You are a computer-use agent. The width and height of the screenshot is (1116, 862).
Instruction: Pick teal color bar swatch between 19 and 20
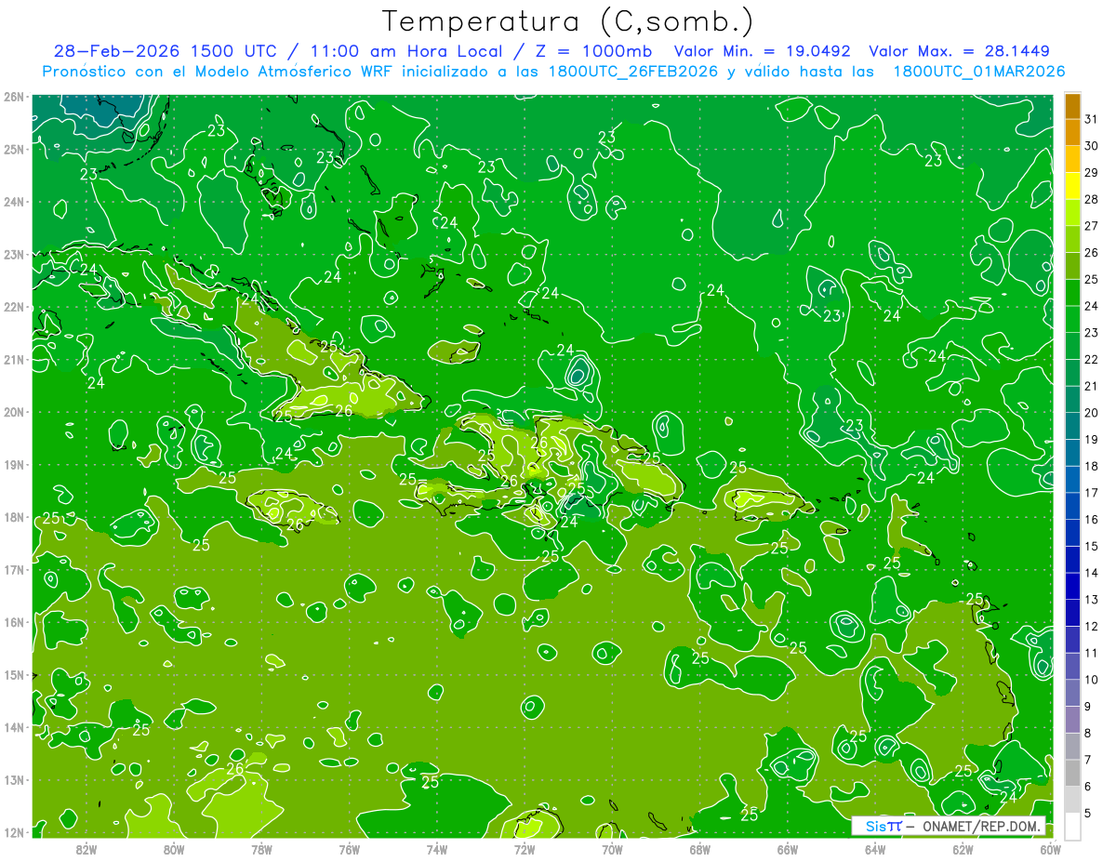pyautogui.click(x=1073, y=426)
